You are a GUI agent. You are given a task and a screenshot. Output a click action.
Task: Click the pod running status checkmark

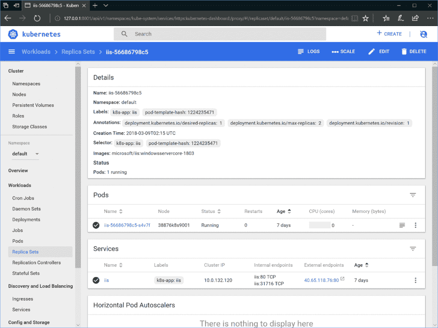tap(96, 225)
